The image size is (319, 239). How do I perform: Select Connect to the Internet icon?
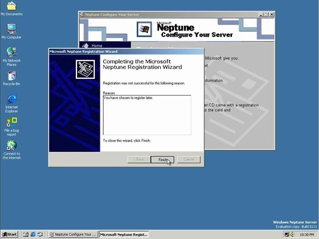tap(11, 150)
